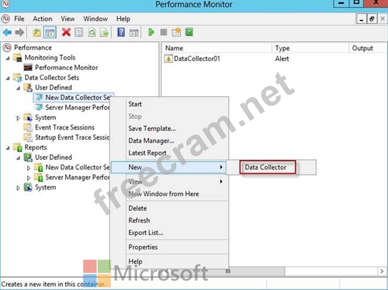The image size is (388, 290).
Task: Click the green Latest Report toolbar icon
Action: (189, 32)
